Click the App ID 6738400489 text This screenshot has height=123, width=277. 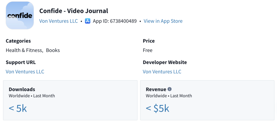[115, 21]
